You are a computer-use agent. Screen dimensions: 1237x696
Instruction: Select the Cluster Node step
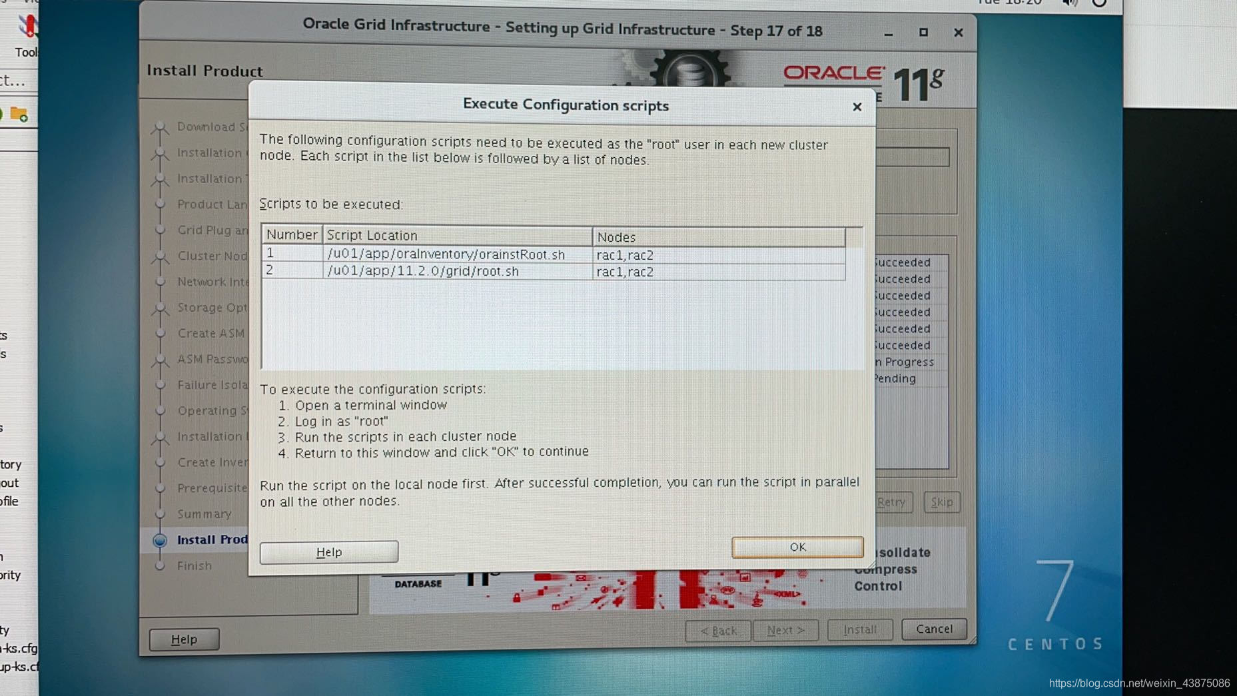click(x=212, y=256)
